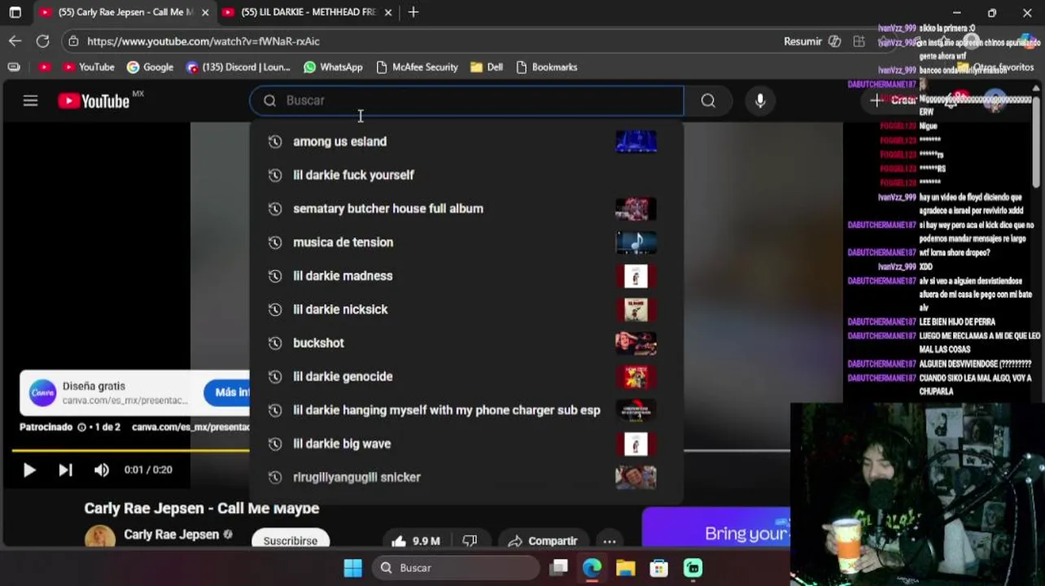Open the WhatsApp bookmark

(333, 67)
